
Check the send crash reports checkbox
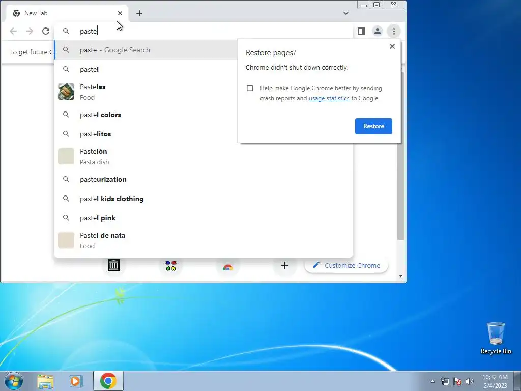[x=250, y=88]
